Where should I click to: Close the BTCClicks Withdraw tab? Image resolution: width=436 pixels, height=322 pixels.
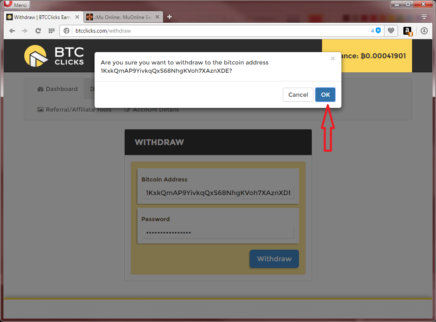click(76, 17)
